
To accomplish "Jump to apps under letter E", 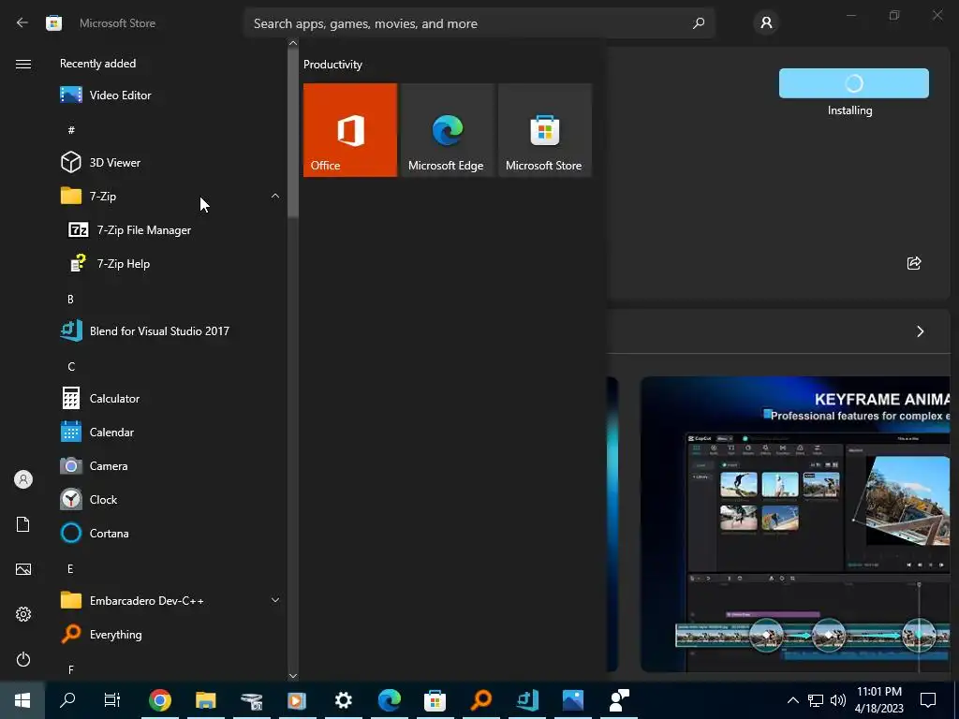I will [70, 569].
